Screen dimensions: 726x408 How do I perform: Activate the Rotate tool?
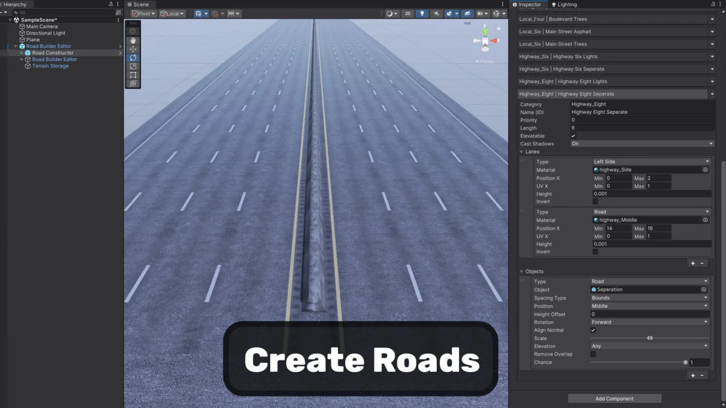133,58
